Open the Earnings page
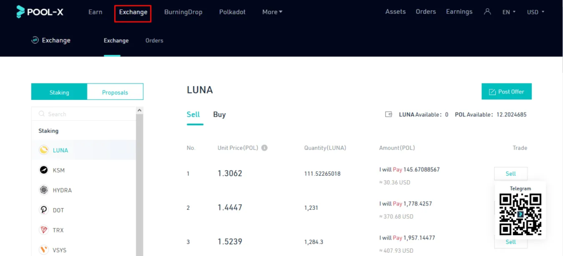563x256 pixels. [459, 12]
